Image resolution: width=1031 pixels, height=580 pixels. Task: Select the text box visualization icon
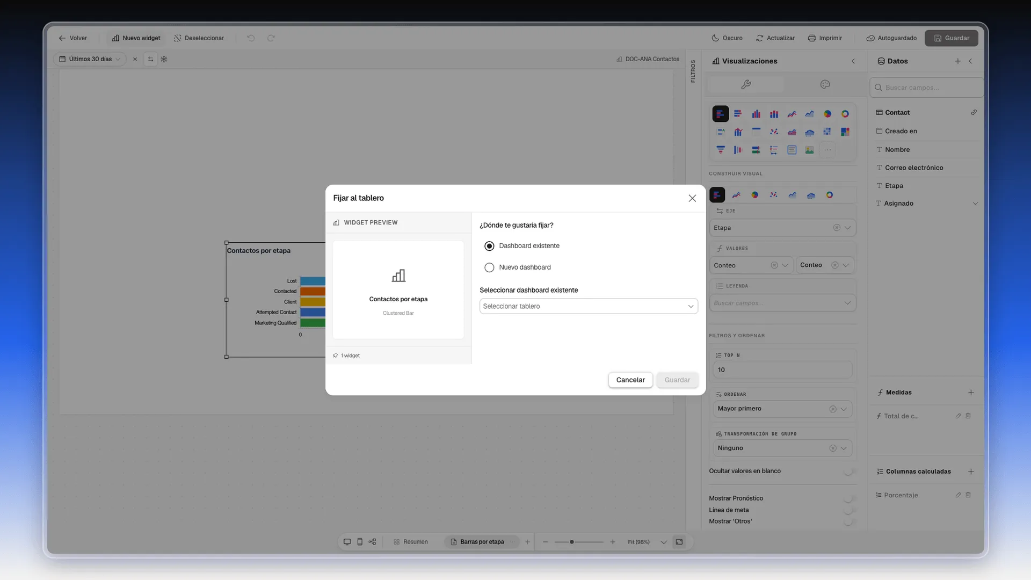pyautogui.click(x=792, y=150)
